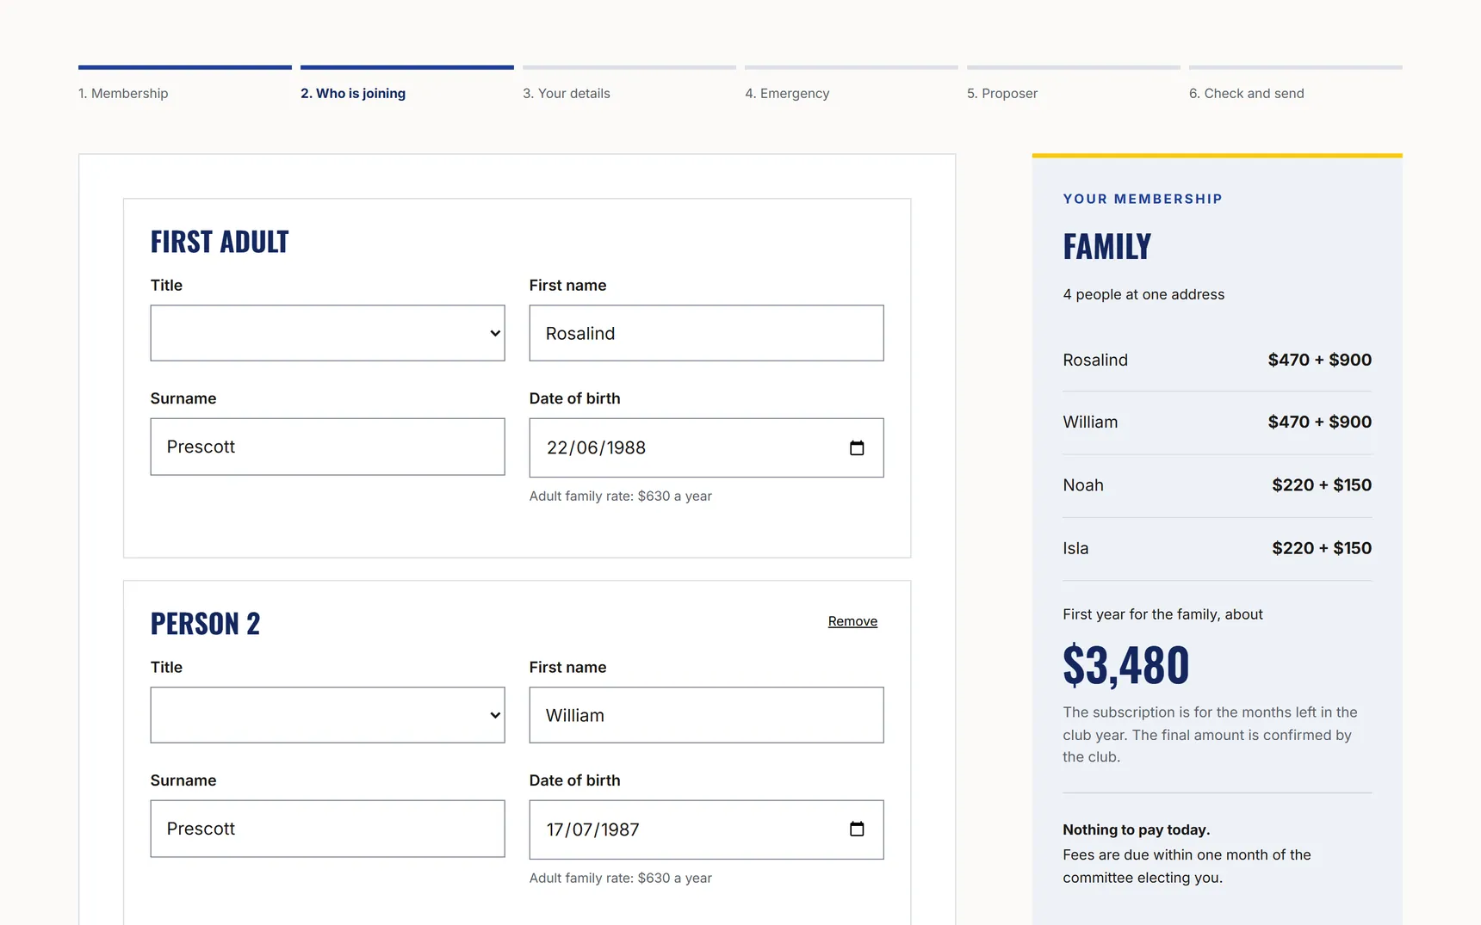Click adult family rate note under First Adult
1481x925 pixels.
coord(621,496)
